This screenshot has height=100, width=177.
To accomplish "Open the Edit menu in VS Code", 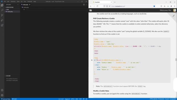I will (x=8, y=1).
